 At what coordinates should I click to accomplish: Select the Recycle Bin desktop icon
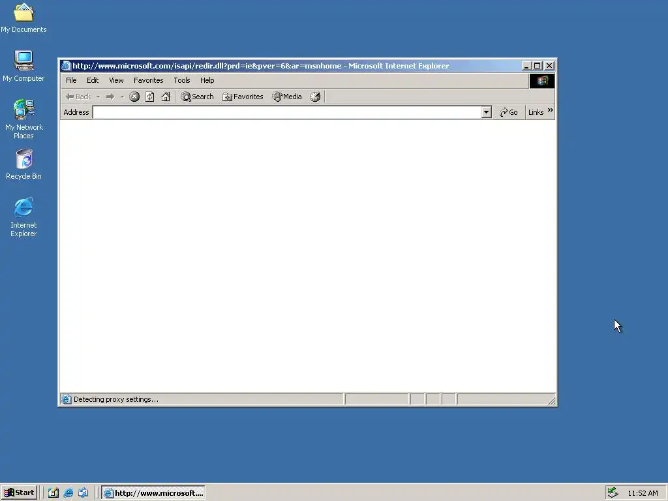[x=23, y=164]
